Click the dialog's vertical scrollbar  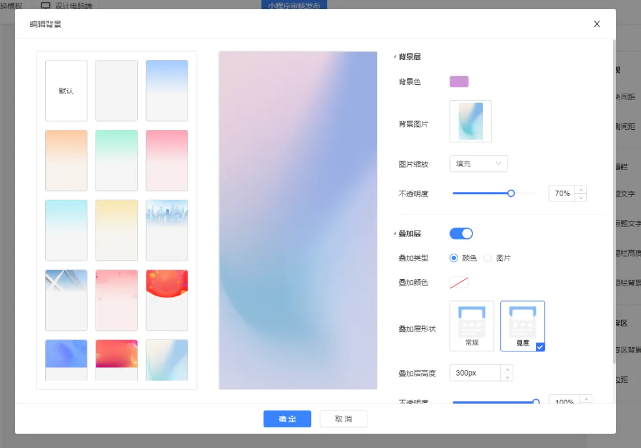tap(614, 201)
